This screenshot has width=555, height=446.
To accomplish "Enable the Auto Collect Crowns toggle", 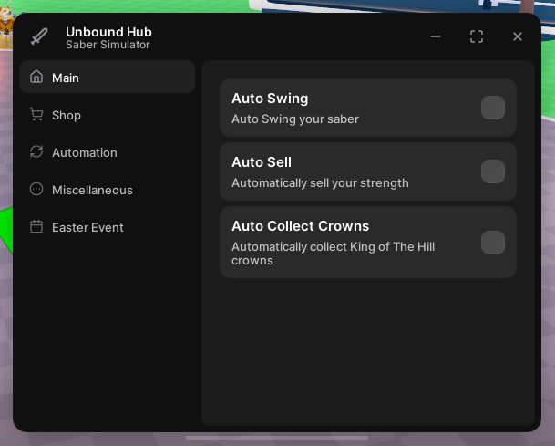I will click(x=493, y=243).
